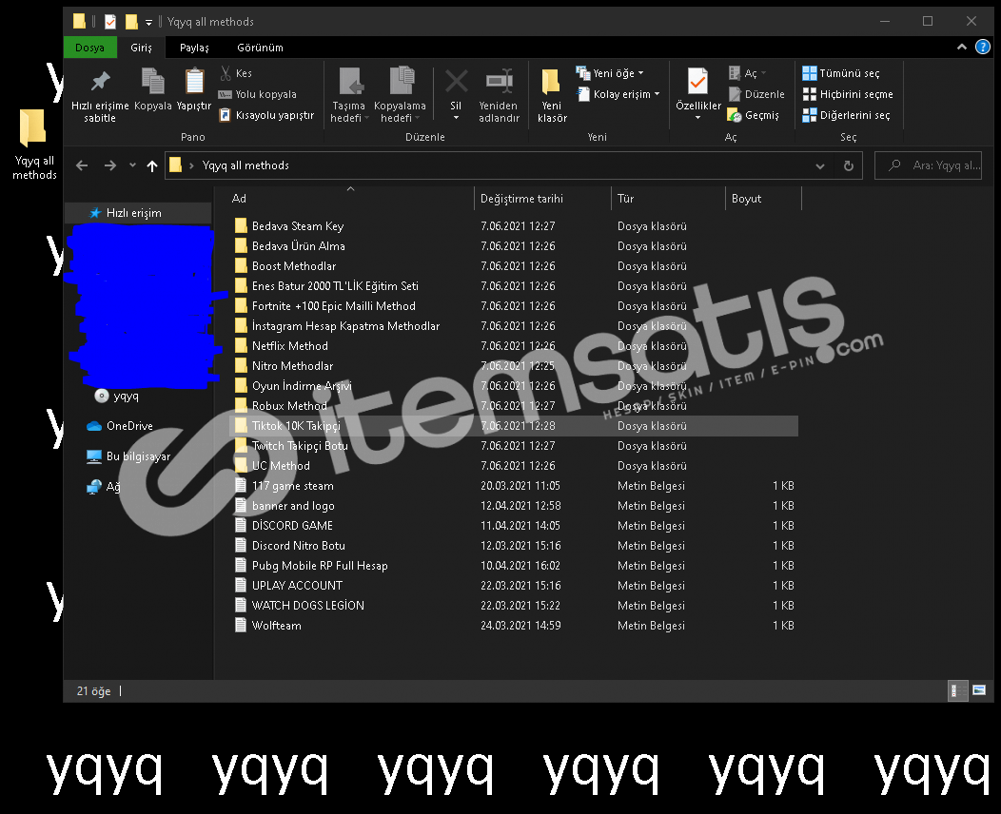This screenshot has width=1001, height=814.
Task: Open the explorer Help button
Action: (983, 47)
